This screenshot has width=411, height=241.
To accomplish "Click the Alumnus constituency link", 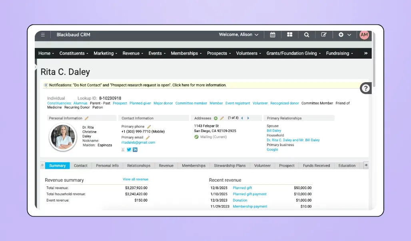I will (80, 103).
